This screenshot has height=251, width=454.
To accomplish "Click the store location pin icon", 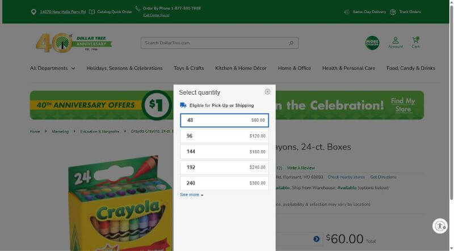I will (x=33, y=12).
